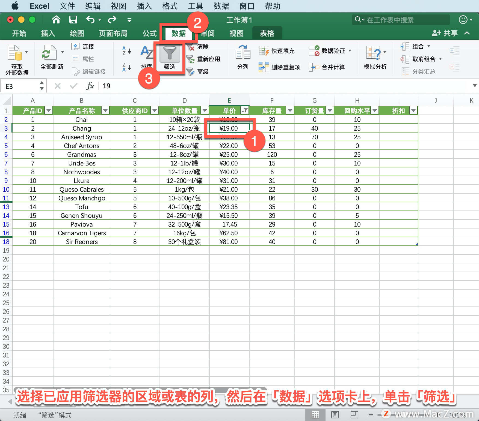The width and height of the screenshot is (479, 421).
Task: Click the Flash Fill icon
Action: tap(264, 51)
